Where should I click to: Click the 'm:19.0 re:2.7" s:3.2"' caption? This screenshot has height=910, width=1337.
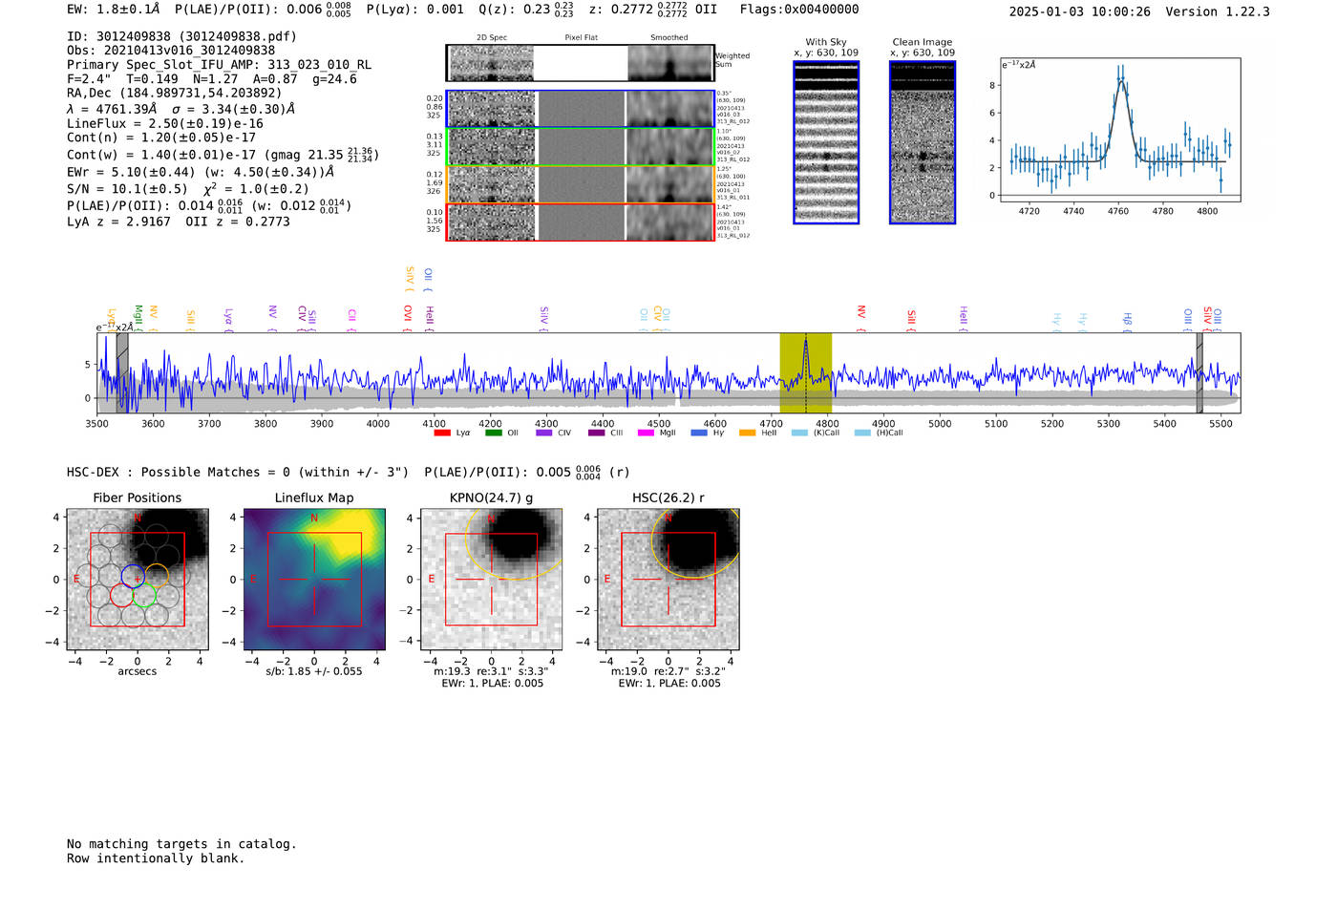pos(668,671)
